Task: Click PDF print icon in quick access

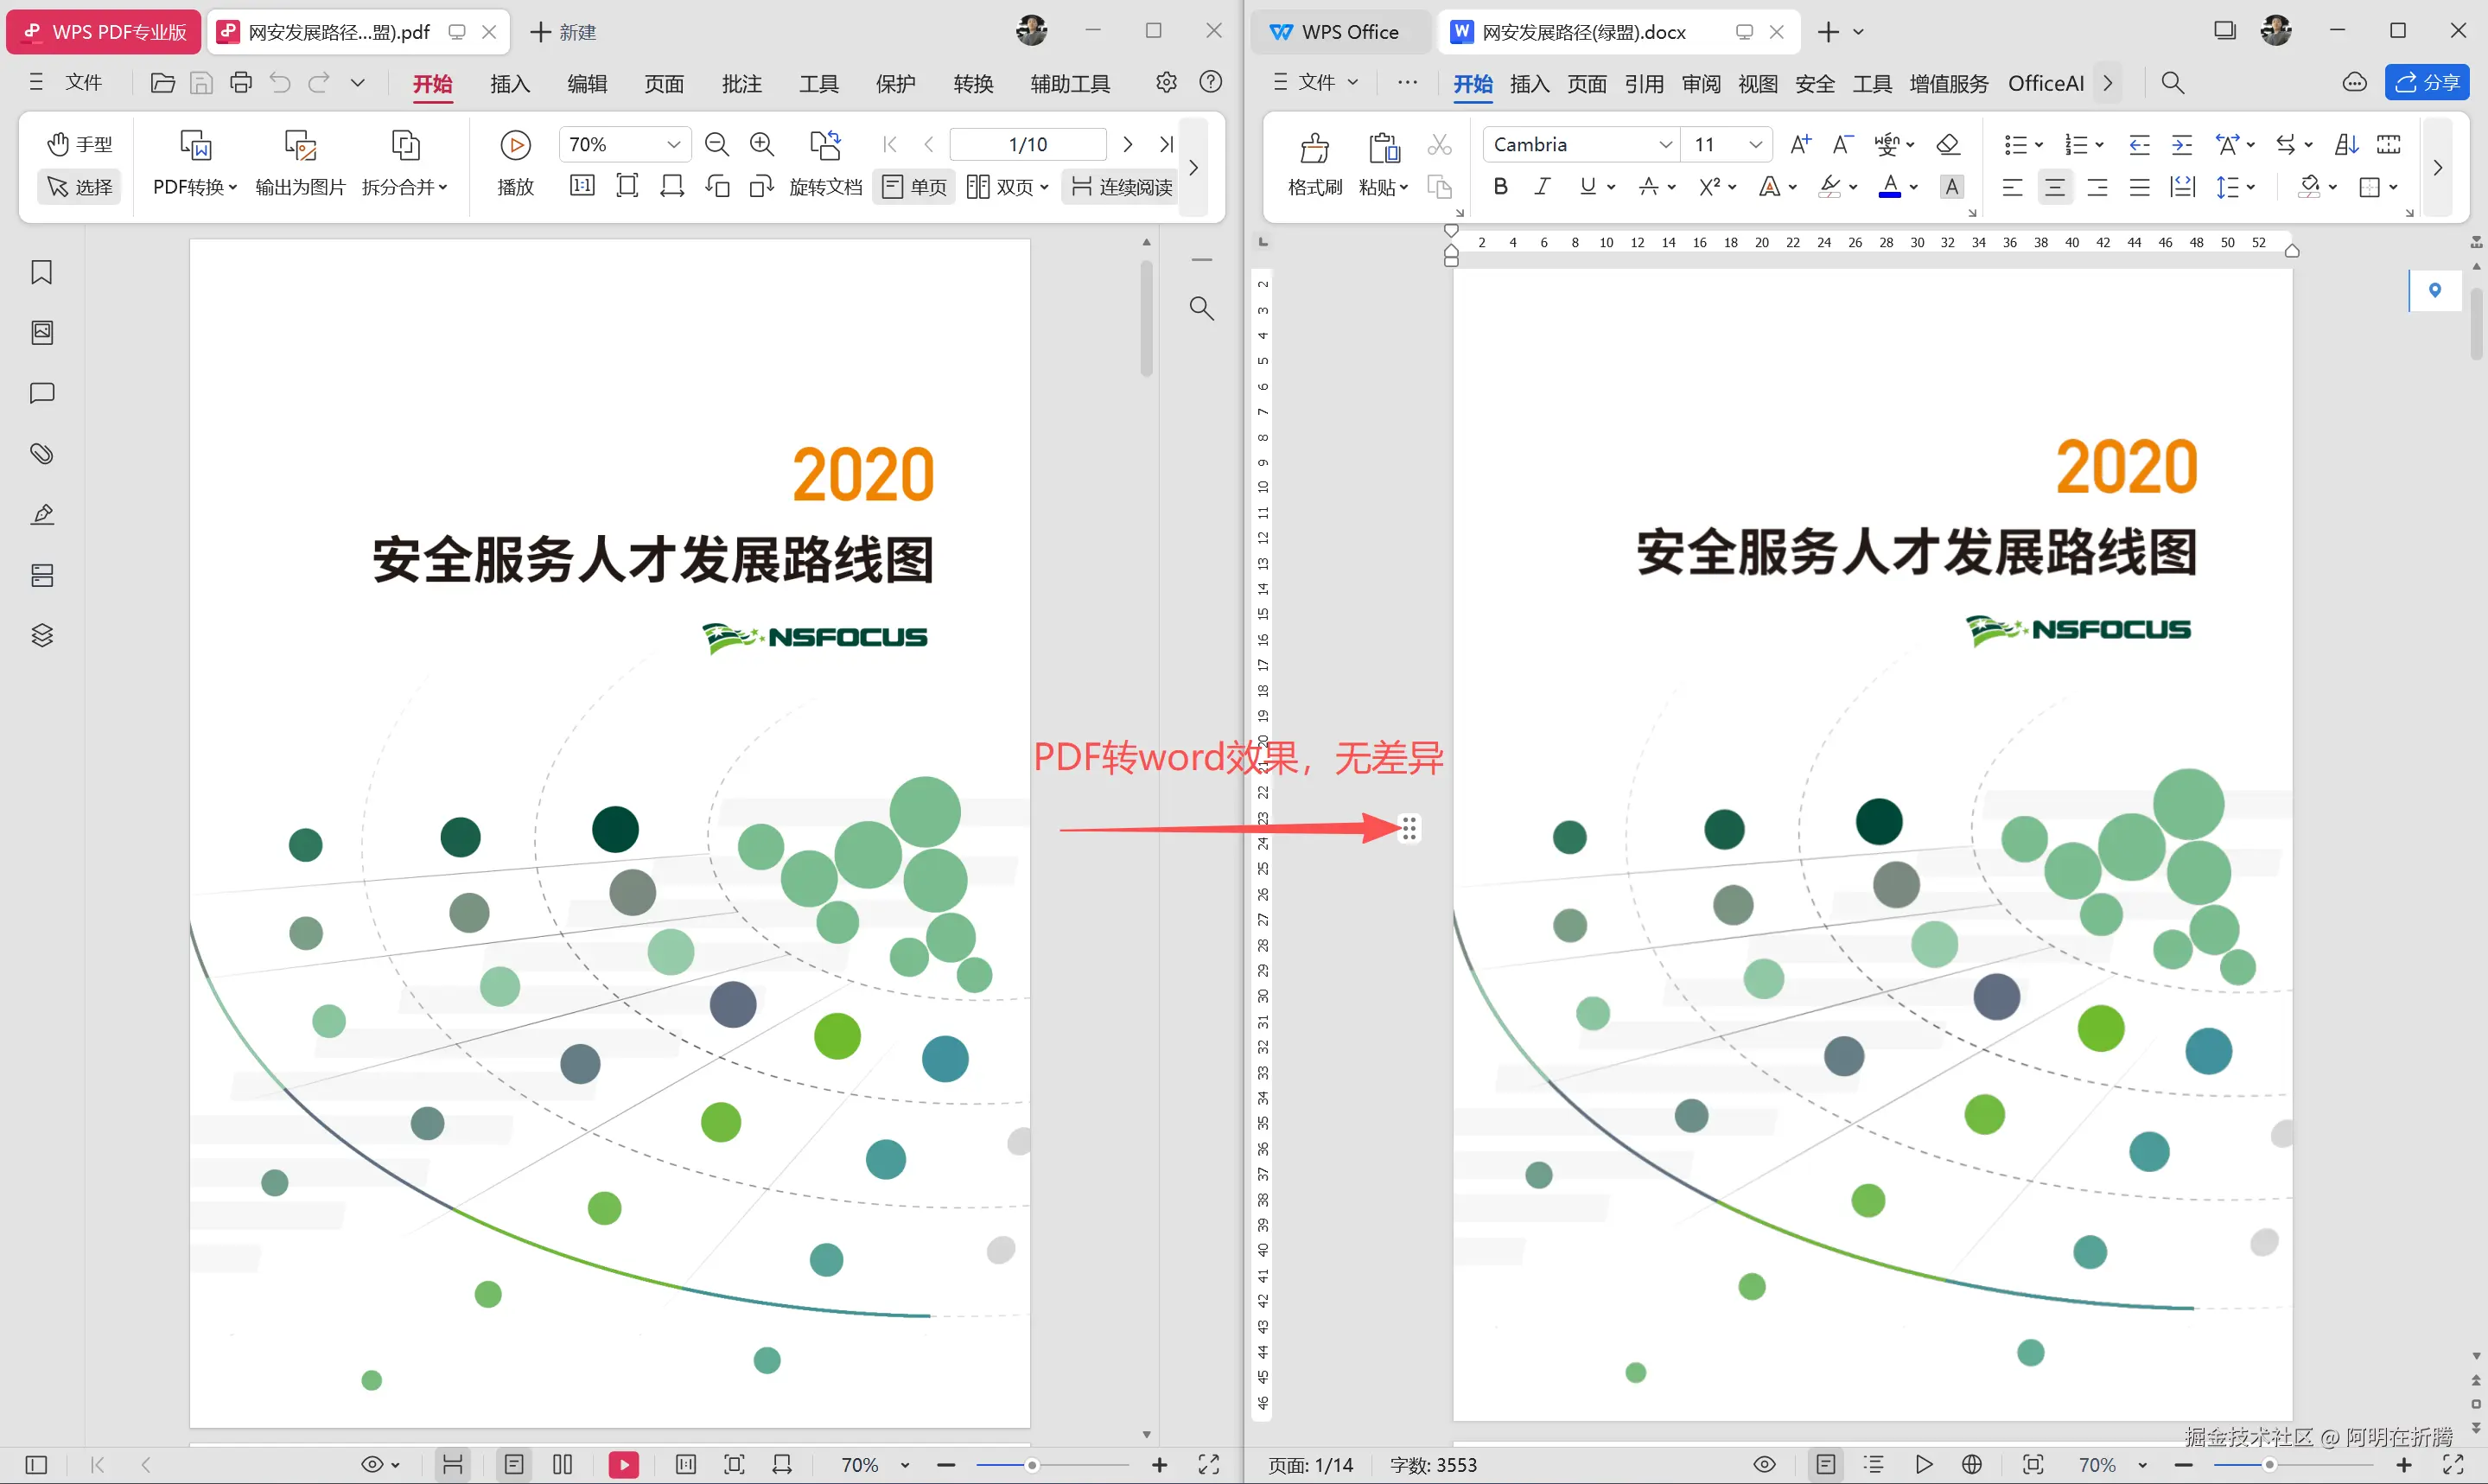Action: point(241,82)
